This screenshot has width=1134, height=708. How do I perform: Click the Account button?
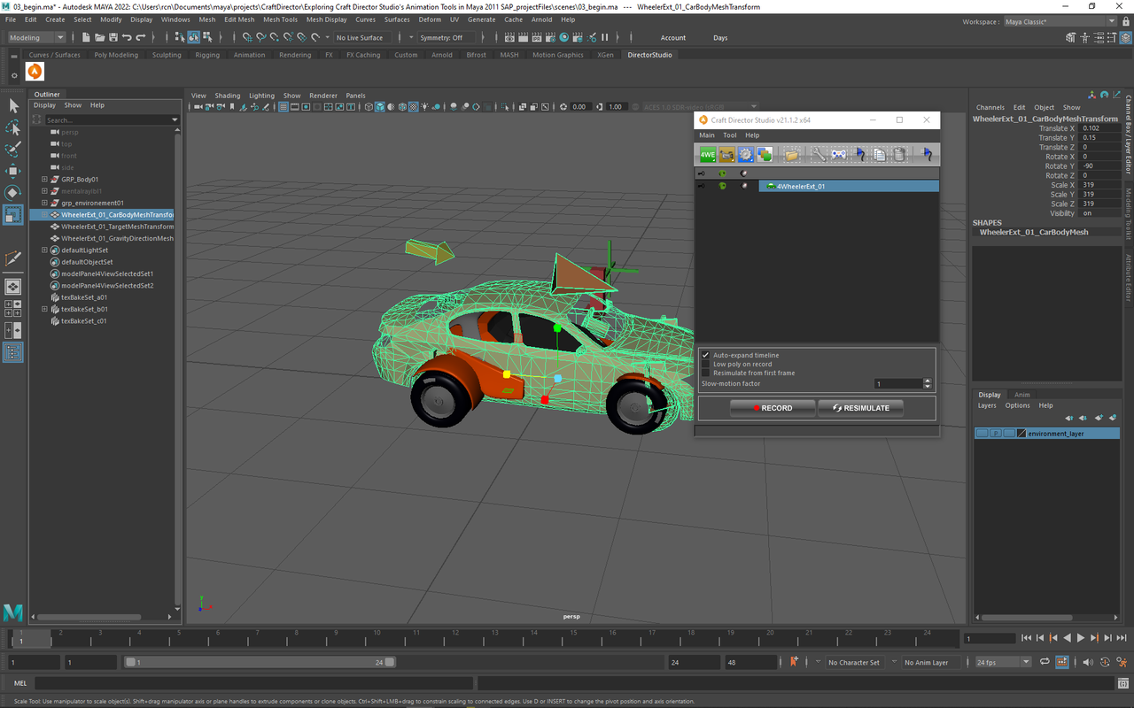tap(673, 37)
